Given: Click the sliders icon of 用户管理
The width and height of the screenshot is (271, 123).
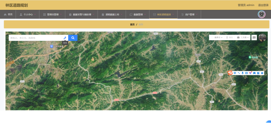Looking at the screenshot, I should (x=183, y=15).
